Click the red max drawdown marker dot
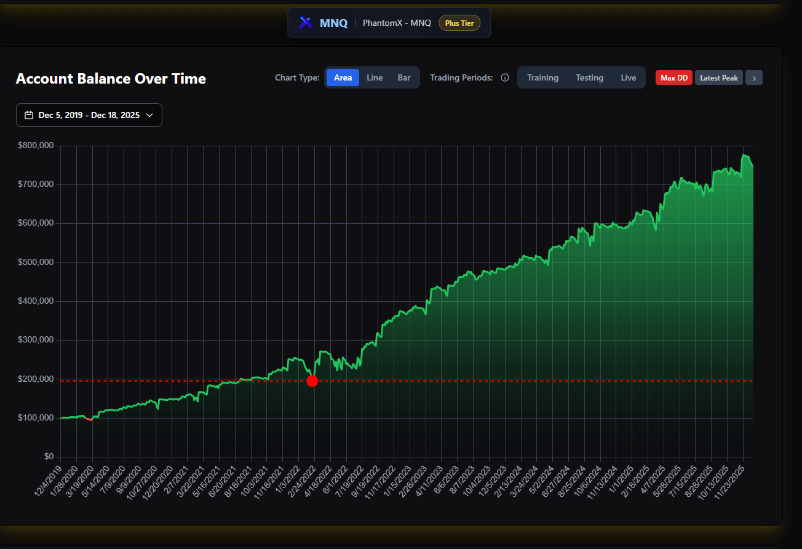This screenshot has height=549, width=802. coord(312,381)
